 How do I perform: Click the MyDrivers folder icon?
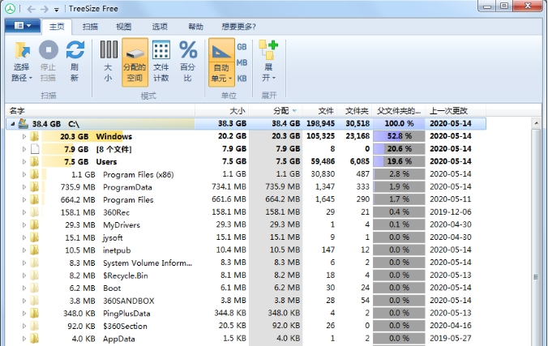(x=34, y=224)
